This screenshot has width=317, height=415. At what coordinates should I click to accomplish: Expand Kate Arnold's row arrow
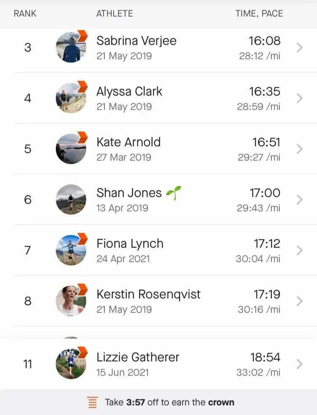click(300, 149)
